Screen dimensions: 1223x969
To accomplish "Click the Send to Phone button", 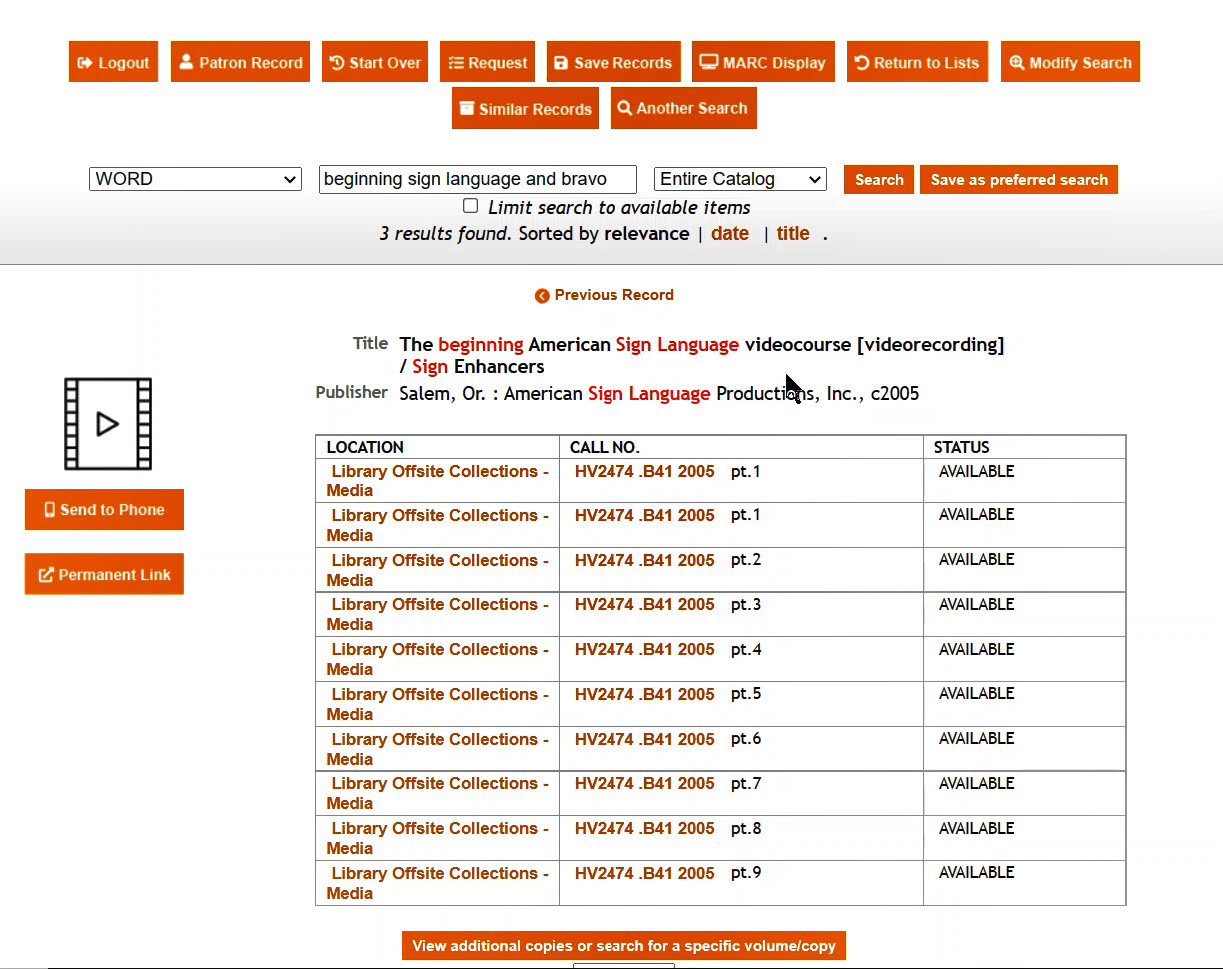I will [104, 510].
